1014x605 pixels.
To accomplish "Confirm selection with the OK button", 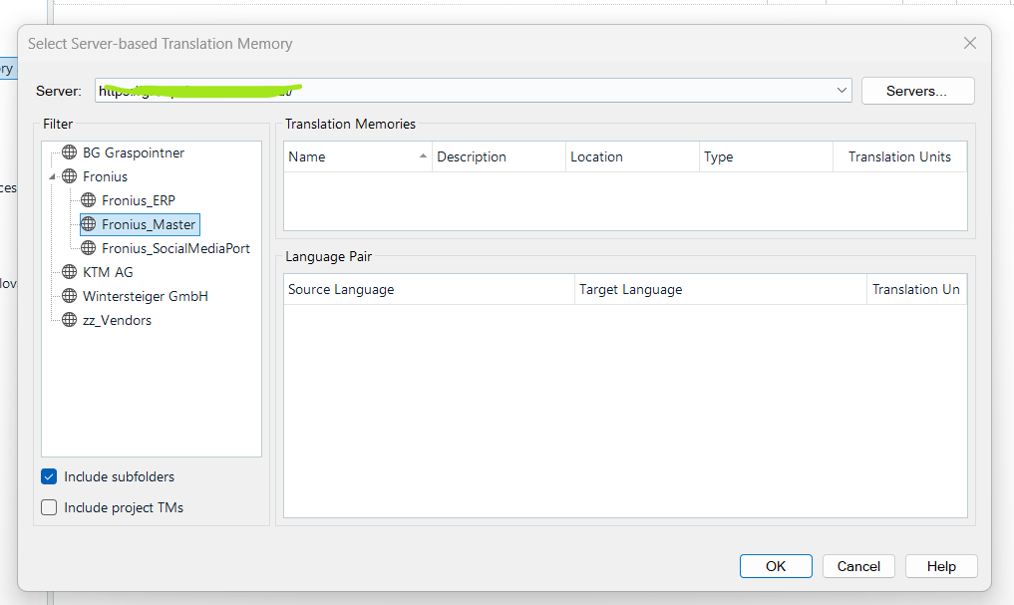I will pos(776,566).
